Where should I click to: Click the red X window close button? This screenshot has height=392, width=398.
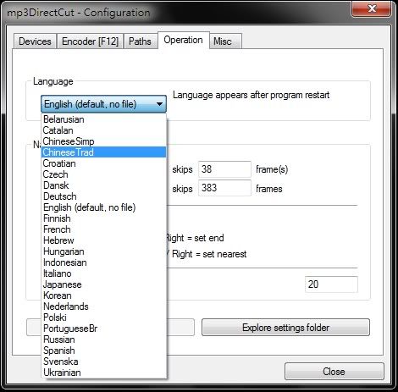click(372, 8)
